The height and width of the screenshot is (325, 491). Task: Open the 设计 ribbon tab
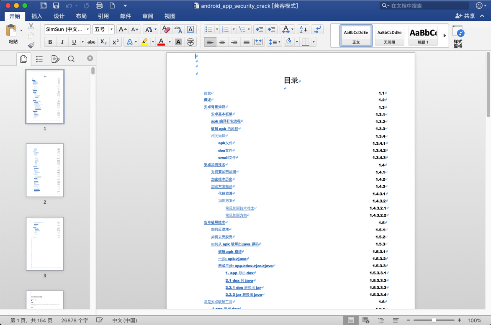pyautogui.click(x=59, y=16)
